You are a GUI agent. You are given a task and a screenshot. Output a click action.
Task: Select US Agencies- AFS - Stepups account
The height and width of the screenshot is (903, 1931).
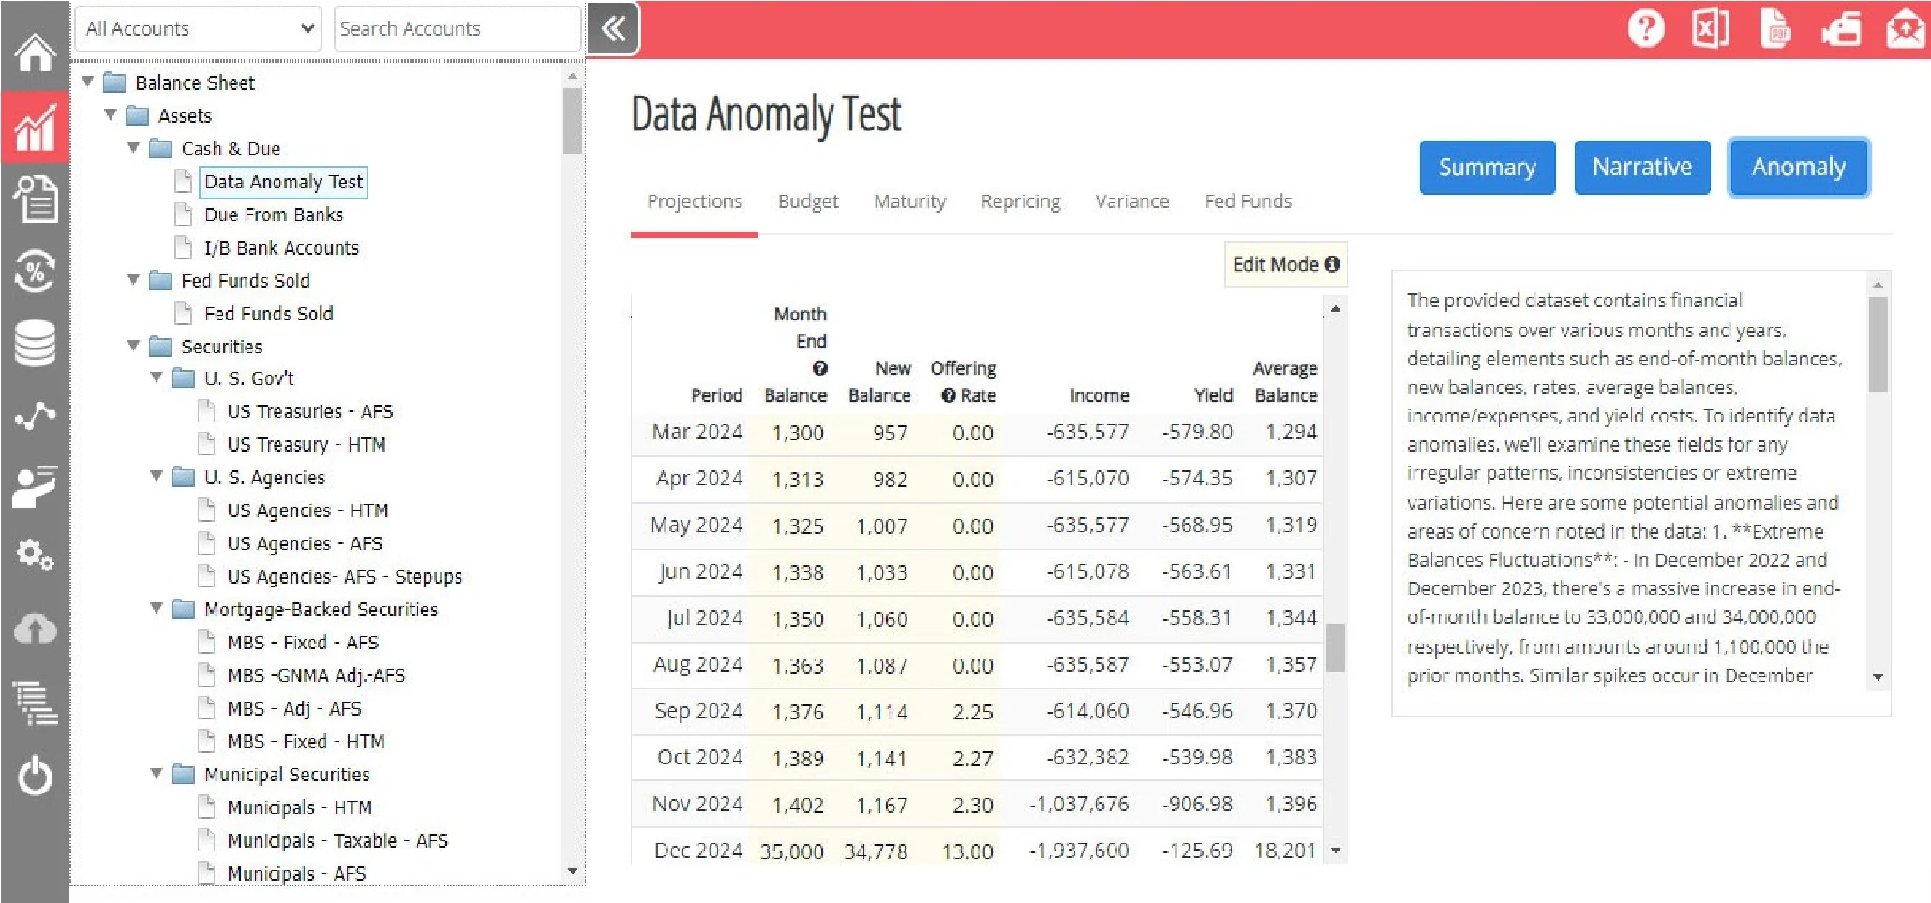pos(344,576)
